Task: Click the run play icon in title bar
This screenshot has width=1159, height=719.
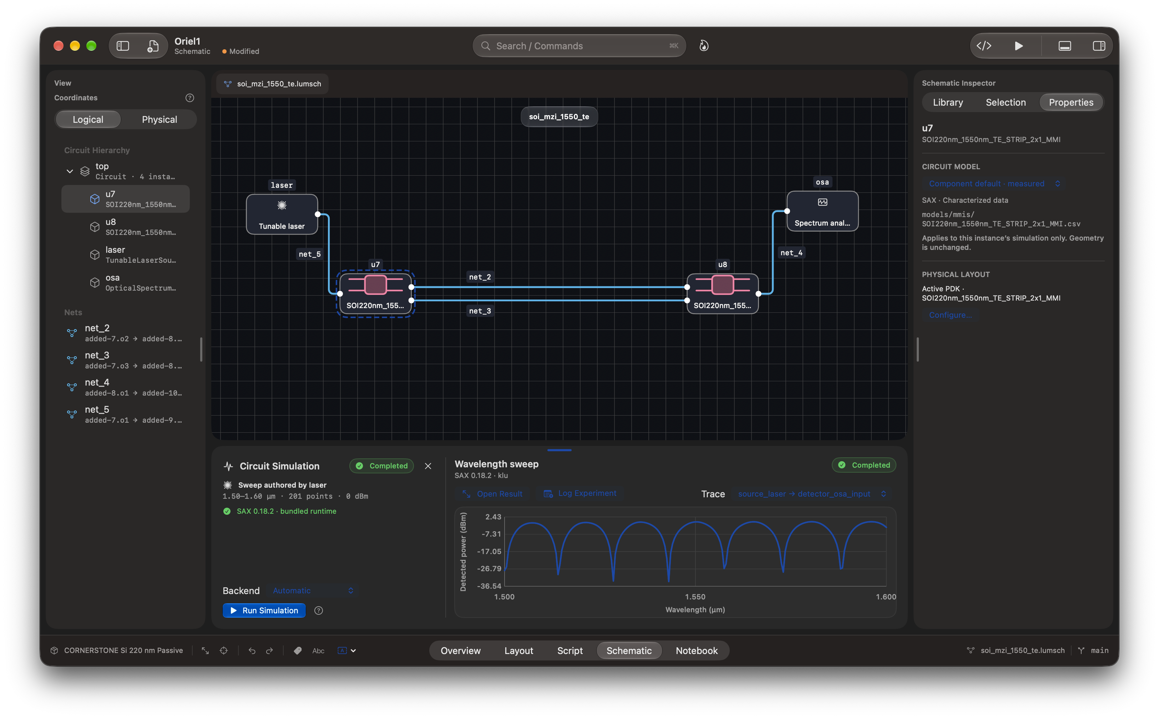Action: pos(1018,46)
